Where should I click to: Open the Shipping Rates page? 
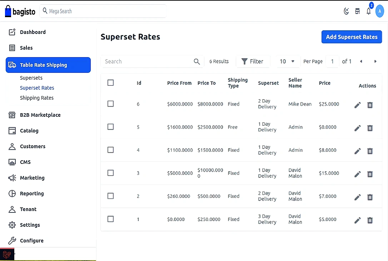coord(37,97)
